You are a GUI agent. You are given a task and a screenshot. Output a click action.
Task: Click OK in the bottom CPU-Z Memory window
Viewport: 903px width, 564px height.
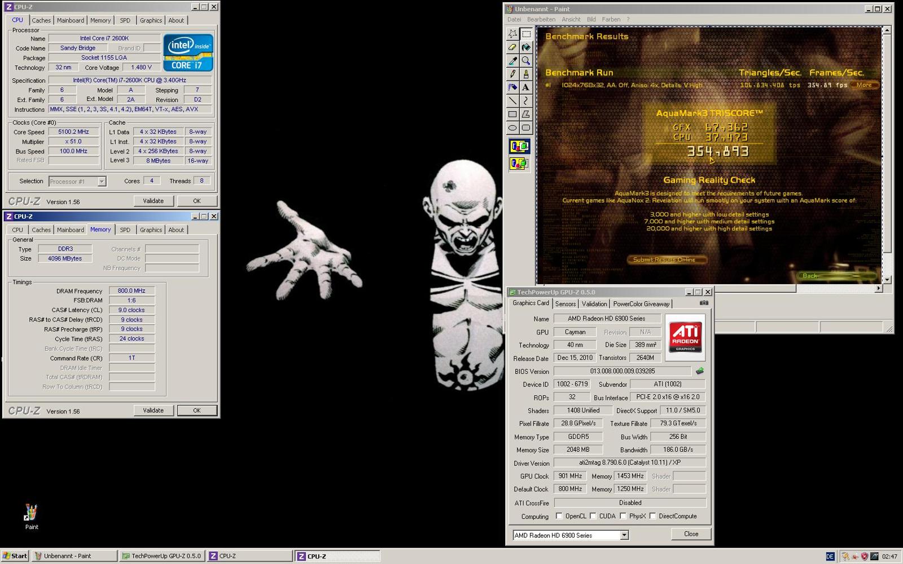[197, 411]
